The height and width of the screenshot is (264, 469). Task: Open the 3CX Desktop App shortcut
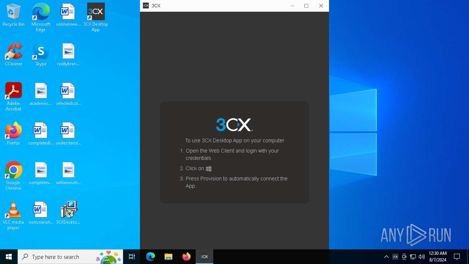pyautogui.click(x=96, y=17)
